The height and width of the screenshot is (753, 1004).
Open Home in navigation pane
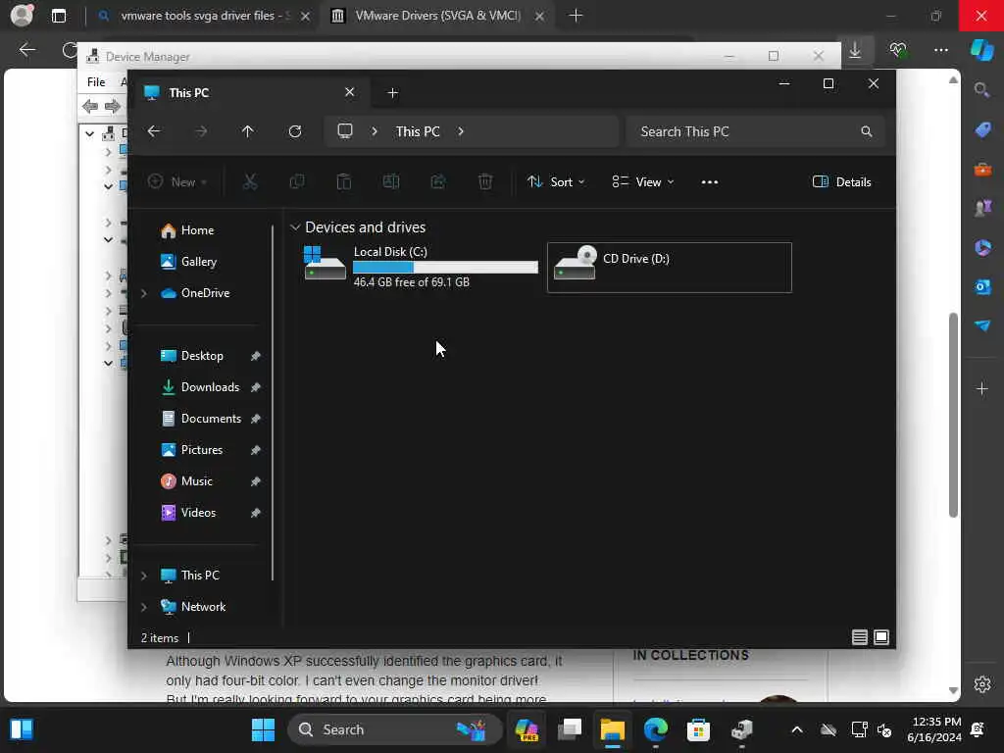(x=196, y=229)
